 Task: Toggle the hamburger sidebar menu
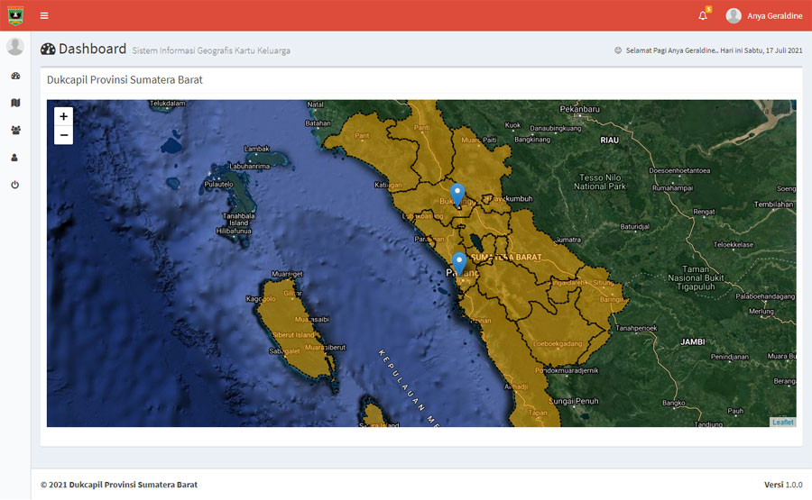(x=44, y=15)
